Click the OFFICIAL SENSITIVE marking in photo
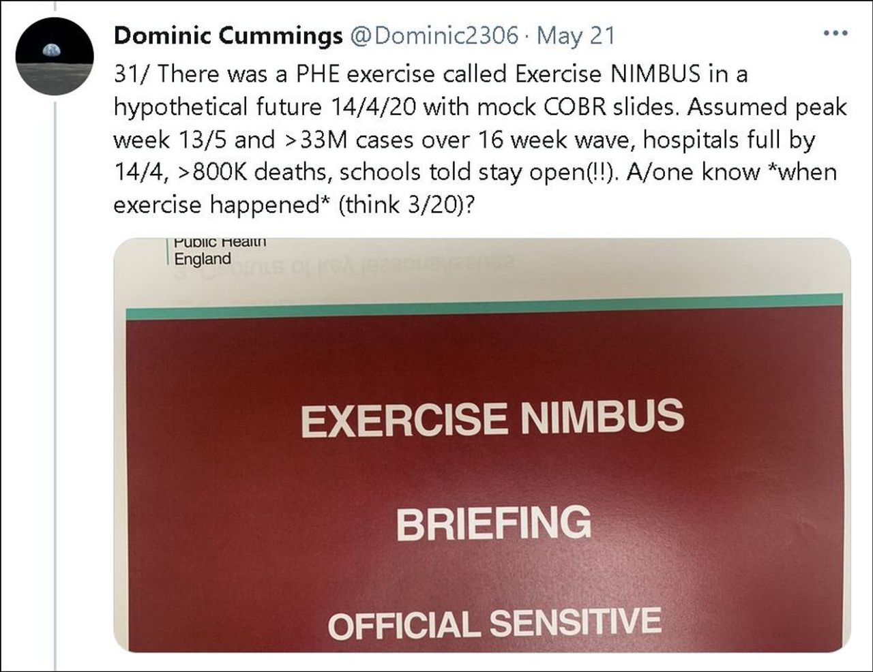873x672 pixels. pos(494,623)
